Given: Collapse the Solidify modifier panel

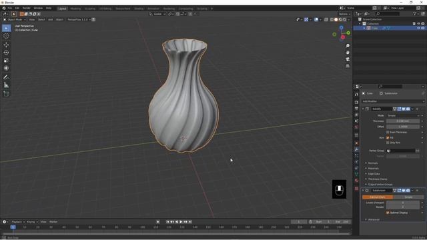Looking at the screenshot, I should click(x=363, y=109).
